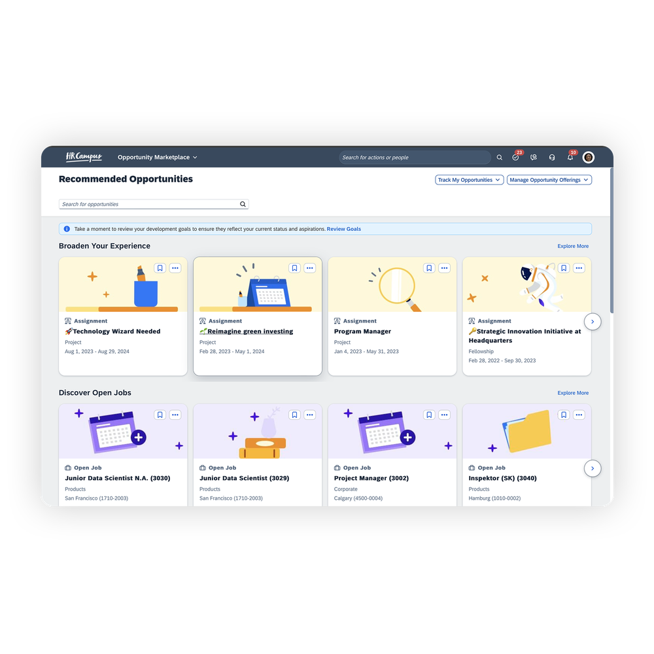Open the Track My Opportunities dropdown
Viewport: 654px width, 654px height.
click(x=469, y=179)
